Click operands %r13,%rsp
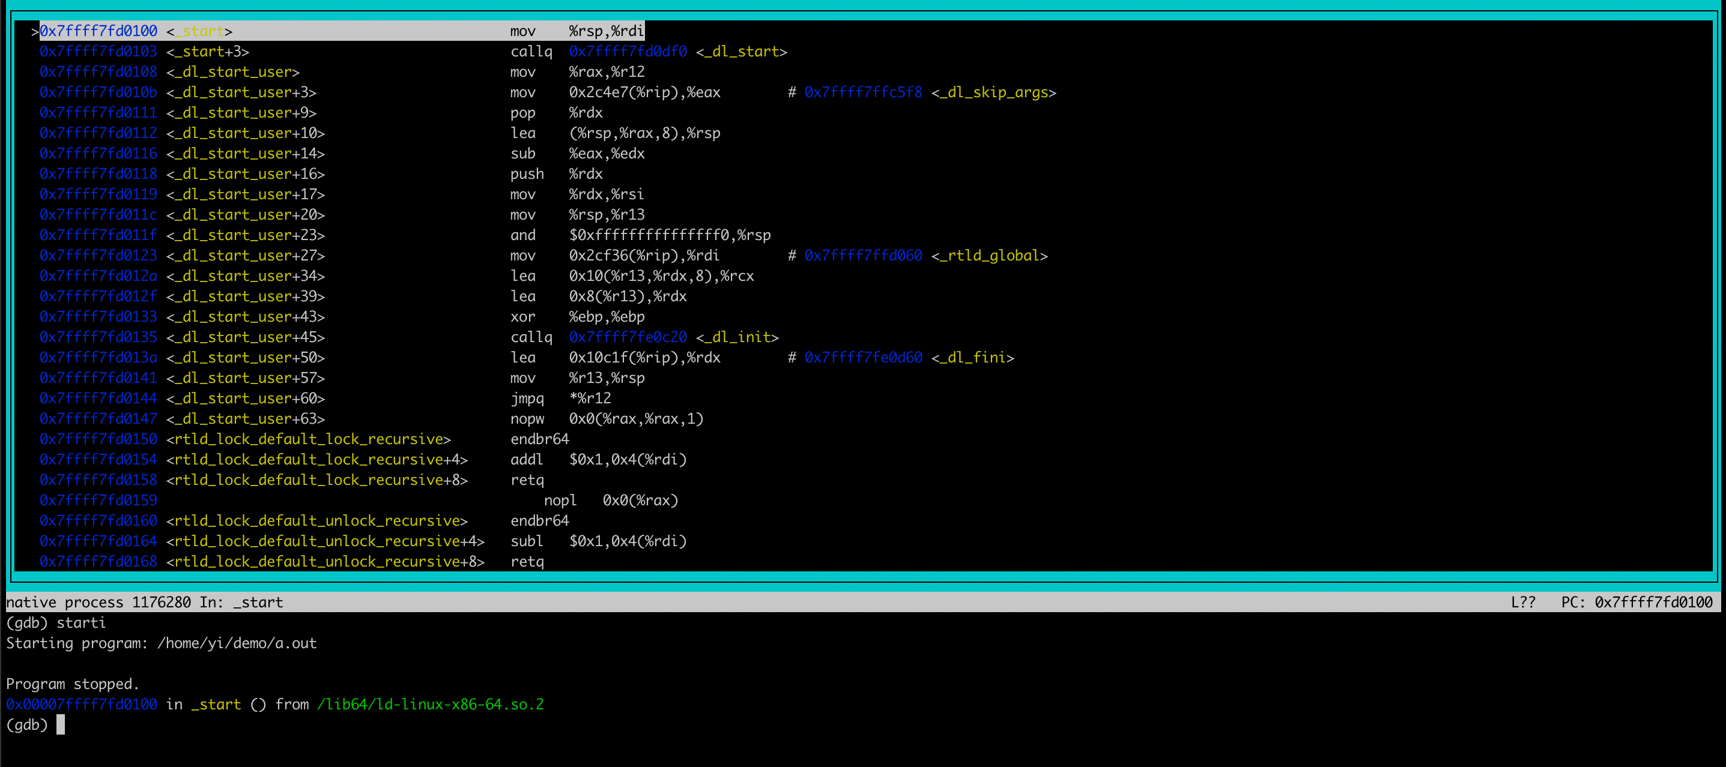The width and height of the screenshot is (1726, 767). tap(607, 379)
